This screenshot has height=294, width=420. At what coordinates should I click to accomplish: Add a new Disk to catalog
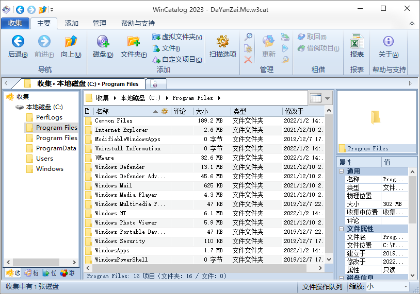(x=103, y=46)
